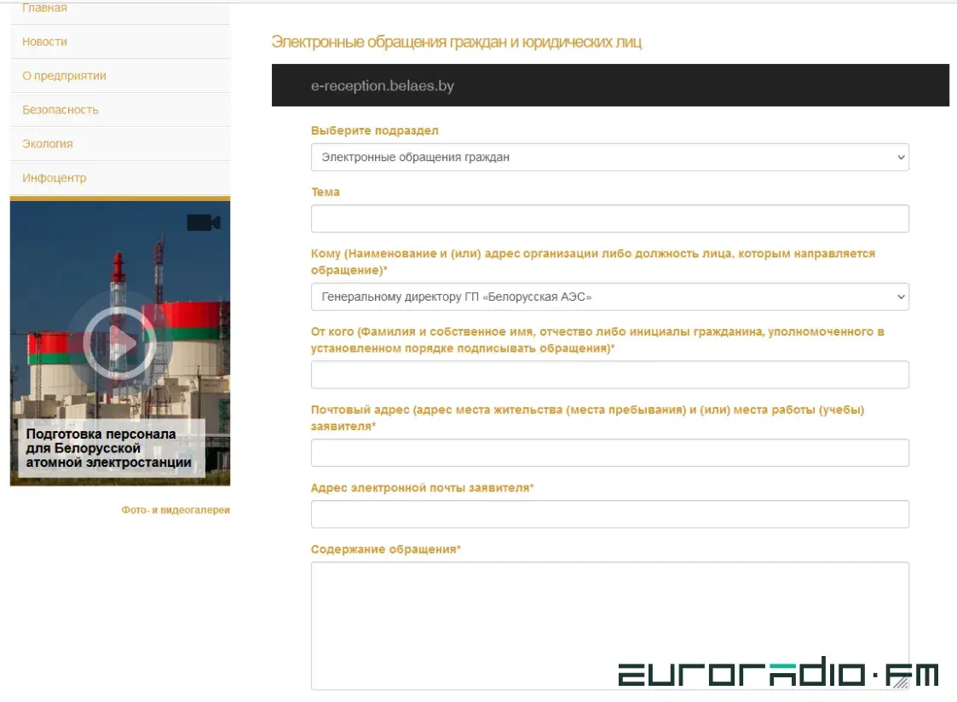Click the video camera icon on thumbnail

pyautogui.click(x=203, y=222)
